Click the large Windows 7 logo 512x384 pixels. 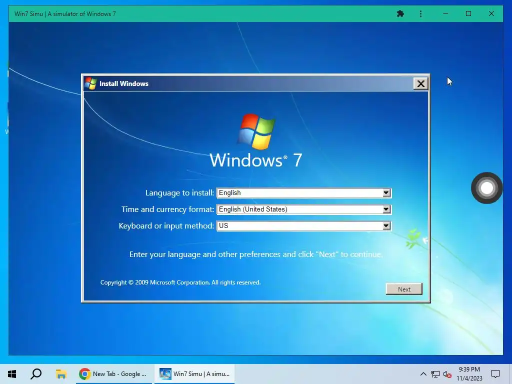[256, 140]
